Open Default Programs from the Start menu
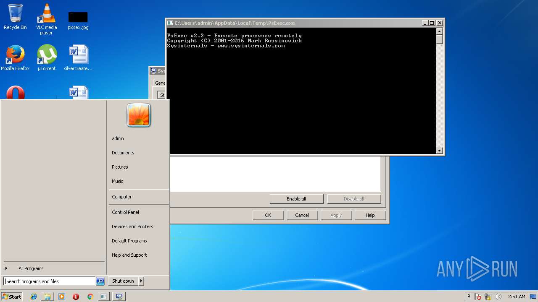Image resolution: width=538 pixels, height=302 pixels. [x=139, y=241]
